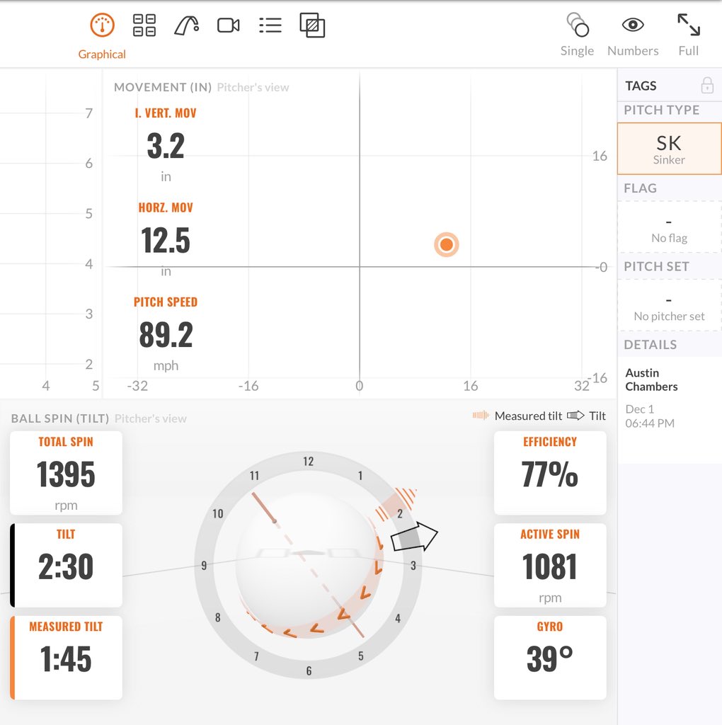722x725 pixels.
Task: Choose a pitch set in No pitcher set box
Action: pyautogui.click(x=669, y=304)
